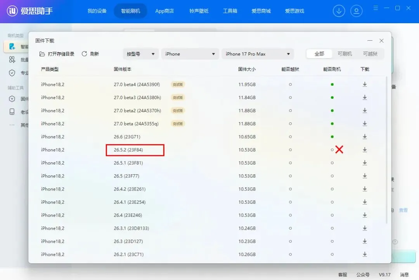
Task: Click the 产品类型 column header
Action: [x=50, y=69]
